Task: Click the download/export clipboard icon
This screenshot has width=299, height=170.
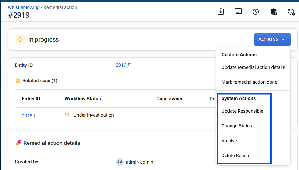Action: 221,12
